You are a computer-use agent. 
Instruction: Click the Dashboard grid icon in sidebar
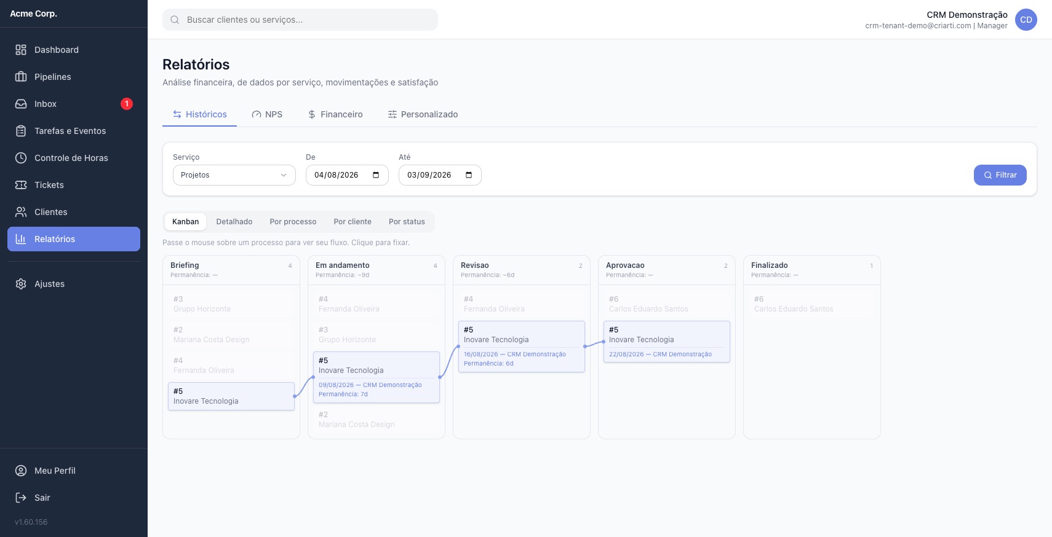21,50
